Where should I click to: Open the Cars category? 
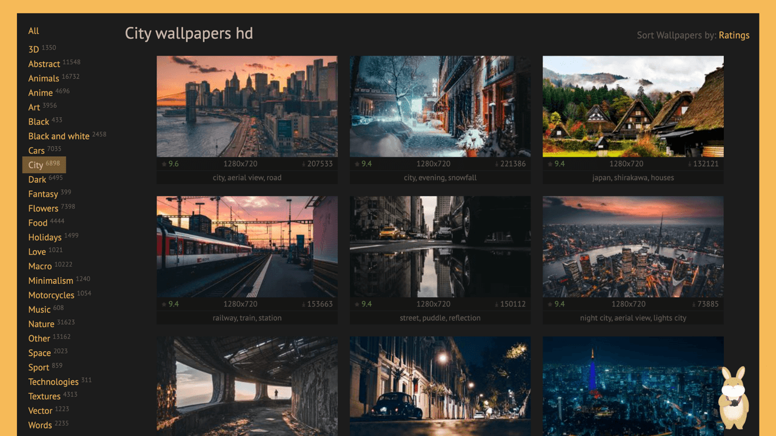(37, 150)
